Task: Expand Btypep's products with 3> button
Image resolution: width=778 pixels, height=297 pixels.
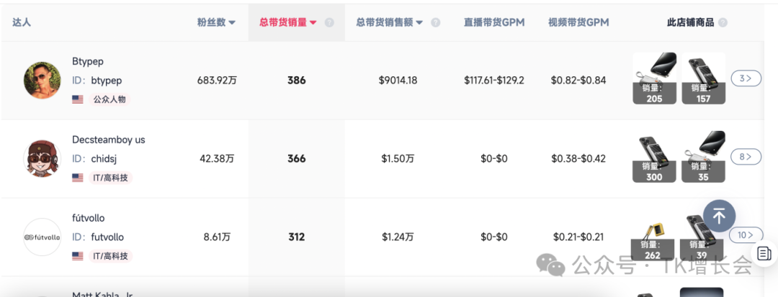Action: pos(746,78)
